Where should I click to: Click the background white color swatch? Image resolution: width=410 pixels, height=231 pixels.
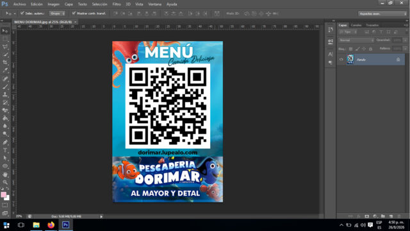7,198
